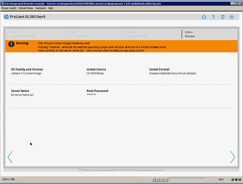Viewport: 243px width, 184px height.
Task: Click the 1024 x 768 resolution label
Action: point(8,179)
